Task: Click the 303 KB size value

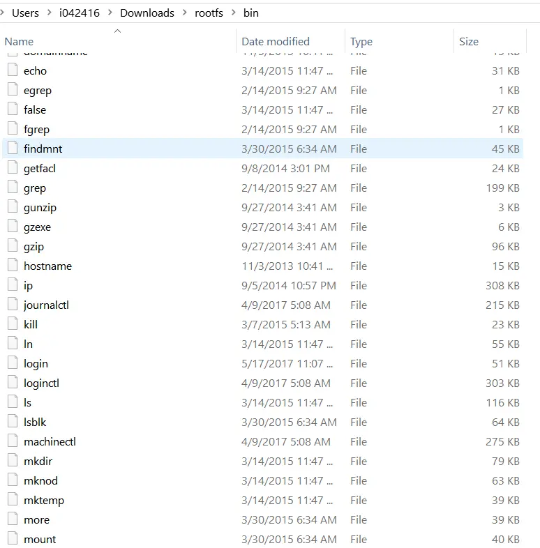Action: click(502, 383)
